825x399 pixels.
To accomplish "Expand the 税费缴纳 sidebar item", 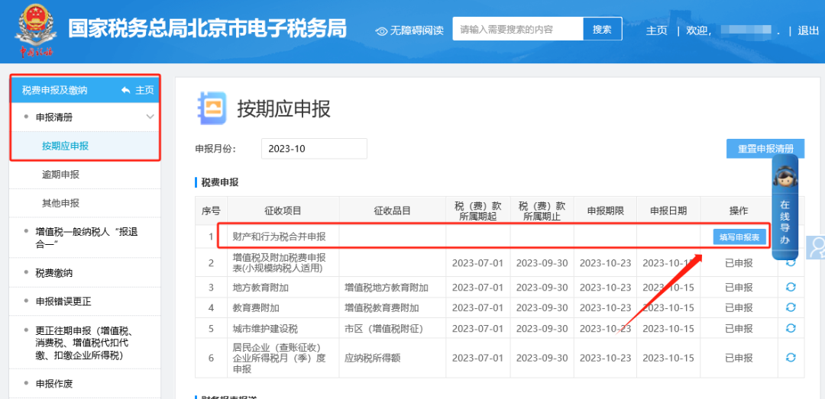I will coord(53,272).
